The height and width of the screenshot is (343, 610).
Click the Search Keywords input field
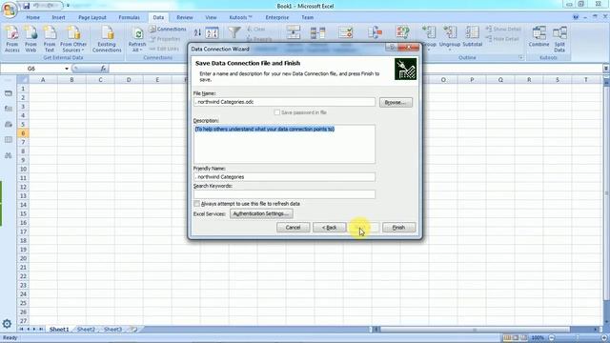pyautogui.click(x=284, y=194)
